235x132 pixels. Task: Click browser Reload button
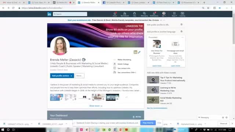(x=13, y=8)
